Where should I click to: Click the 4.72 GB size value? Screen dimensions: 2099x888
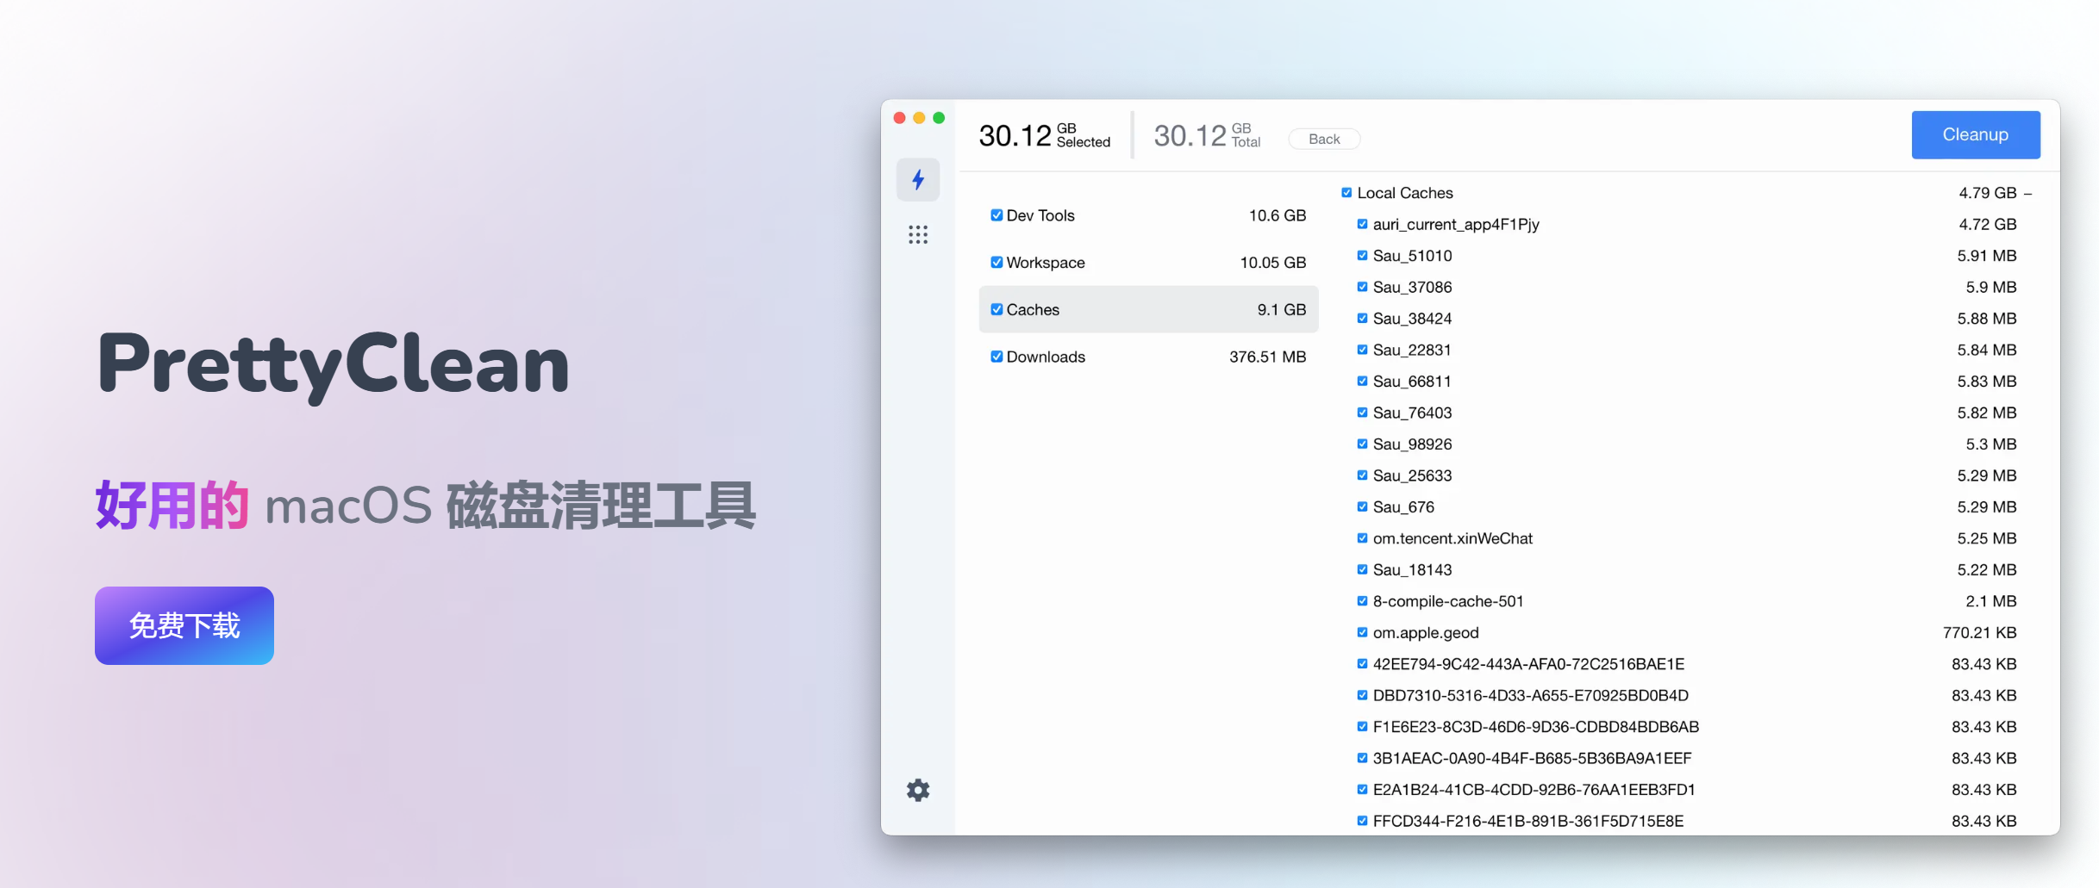[1987, 224]
